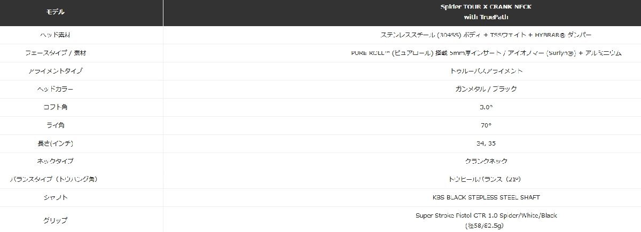Click the ロフト角 row label
The image size is (641, 232).
coord(57,107)
